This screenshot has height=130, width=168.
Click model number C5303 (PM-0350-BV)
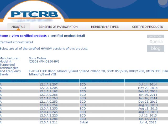click(x=44, y=62)
